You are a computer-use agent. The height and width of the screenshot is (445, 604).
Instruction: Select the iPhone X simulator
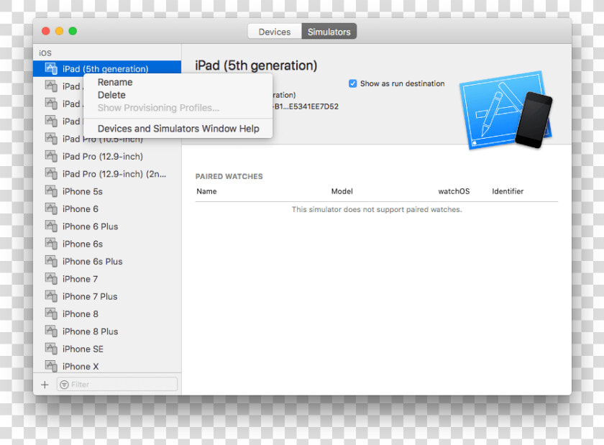(107, 366)
